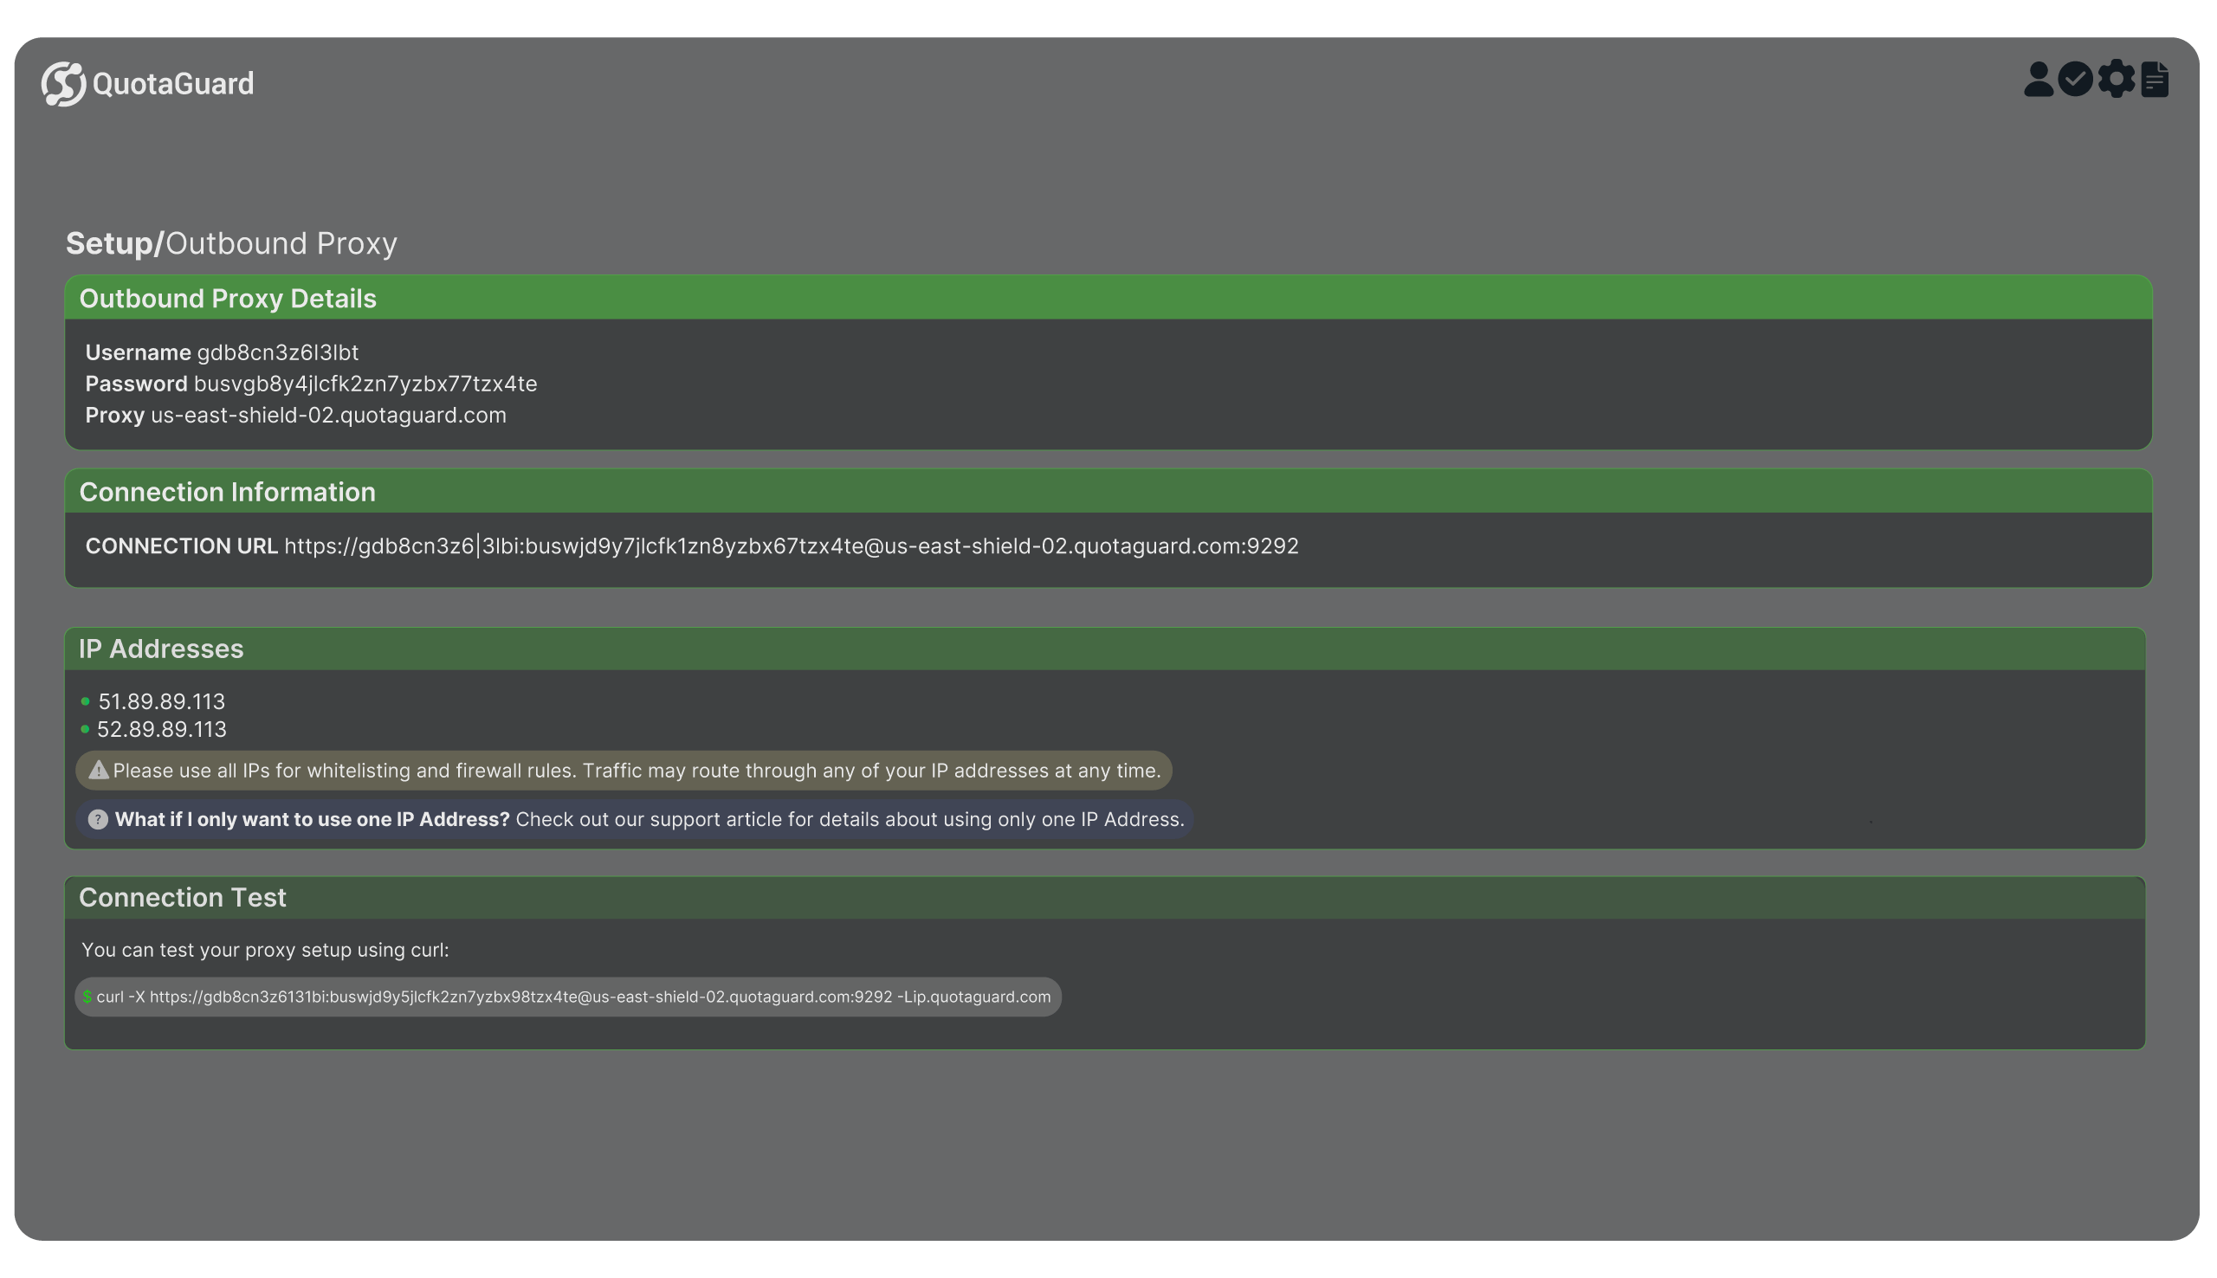Click the Password value to select it

click(x=366, y=384)
